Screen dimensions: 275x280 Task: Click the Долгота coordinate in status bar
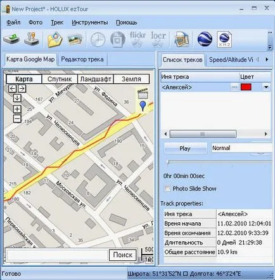click(x=215, y=274)
